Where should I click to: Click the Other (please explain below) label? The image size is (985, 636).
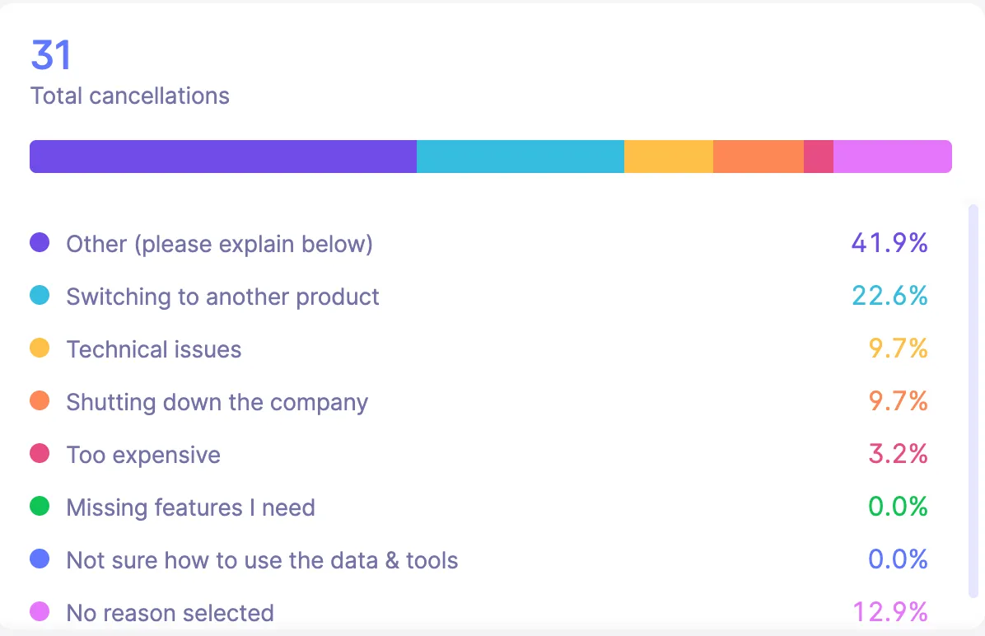click(x=219, y=244)
